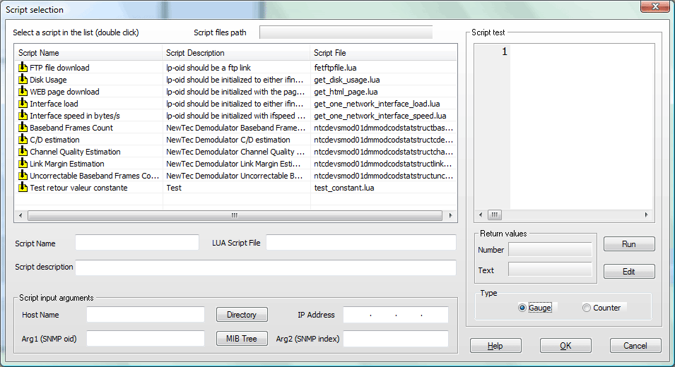Select 'Ip-oid should be a ftp link' description
This screenshot has height=367, width=675.
tap(209, 68)
